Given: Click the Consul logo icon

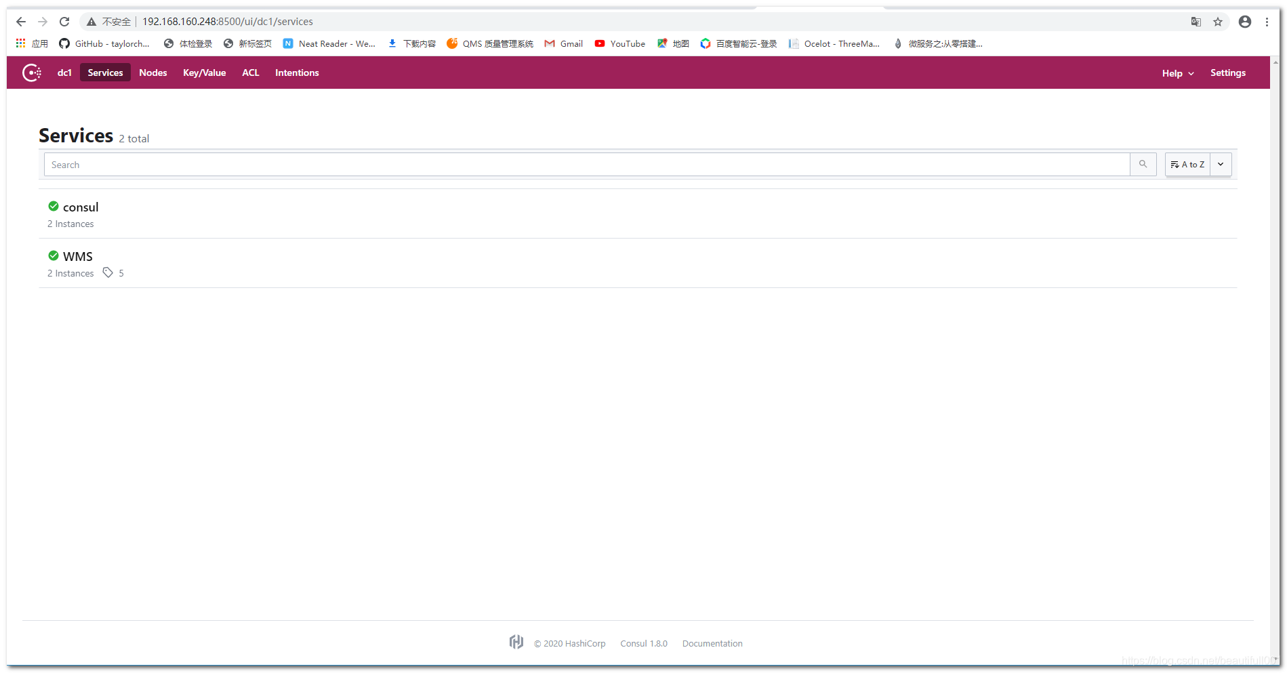Looking at the screenshot, I should [x=32, y=73].
